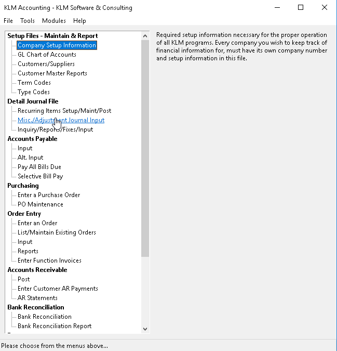Open Enter Customer AR Payments
This screenshot has height=351, width=337.
pyautogui.click(x=58, y=289)
